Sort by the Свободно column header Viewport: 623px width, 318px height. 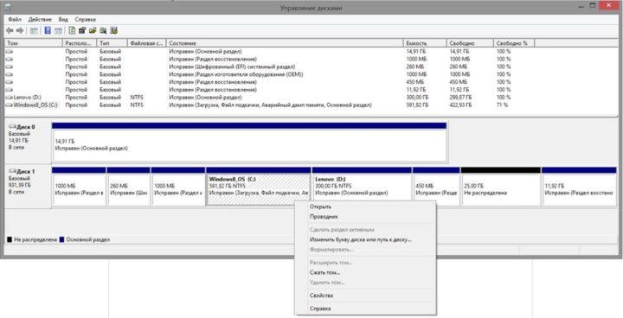471,43
